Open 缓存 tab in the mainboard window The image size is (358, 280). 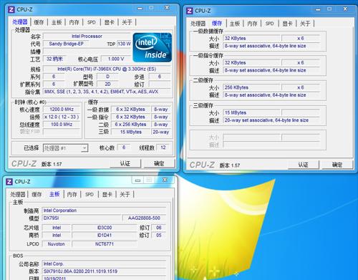coord(37,194)
